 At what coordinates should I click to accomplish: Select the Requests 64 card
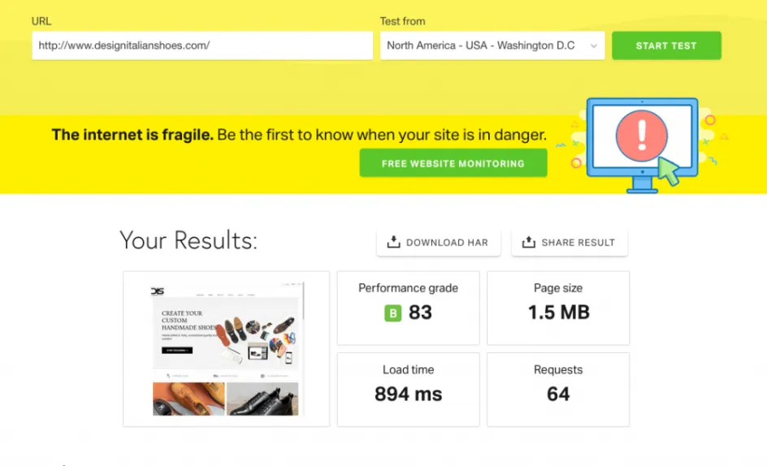[x=558, y=389]
